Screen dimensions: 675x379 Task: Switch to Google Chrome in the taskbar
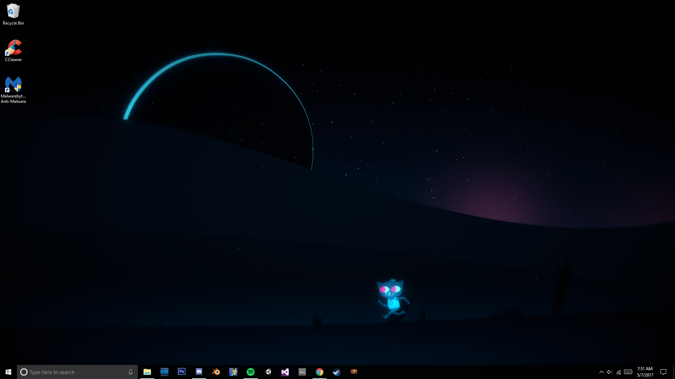(x=319, y=372)
